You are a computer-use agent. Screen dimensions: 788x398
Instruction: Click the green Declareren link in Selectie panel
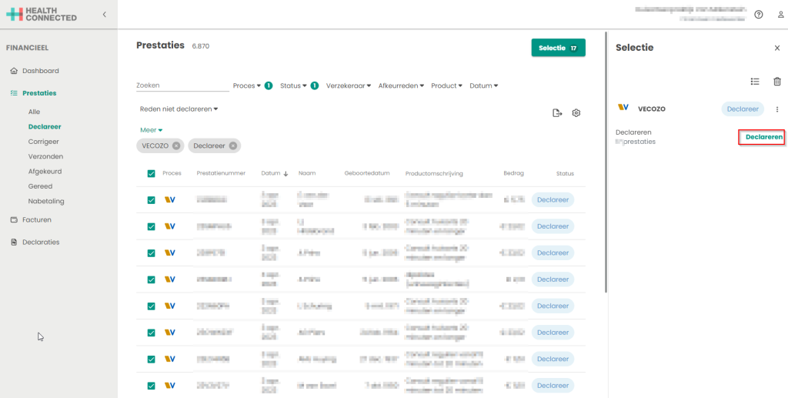pyautogui.click(x=761, y=137)
